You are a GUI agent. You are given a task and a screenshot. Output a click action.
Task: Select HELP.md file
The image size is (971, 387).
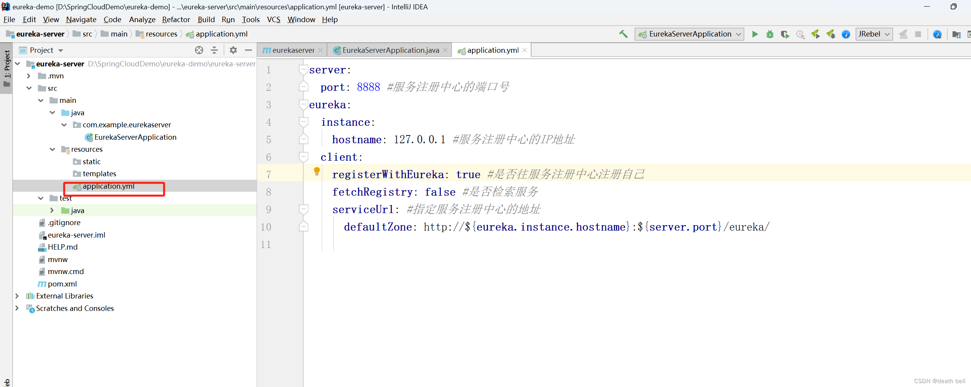62,247
